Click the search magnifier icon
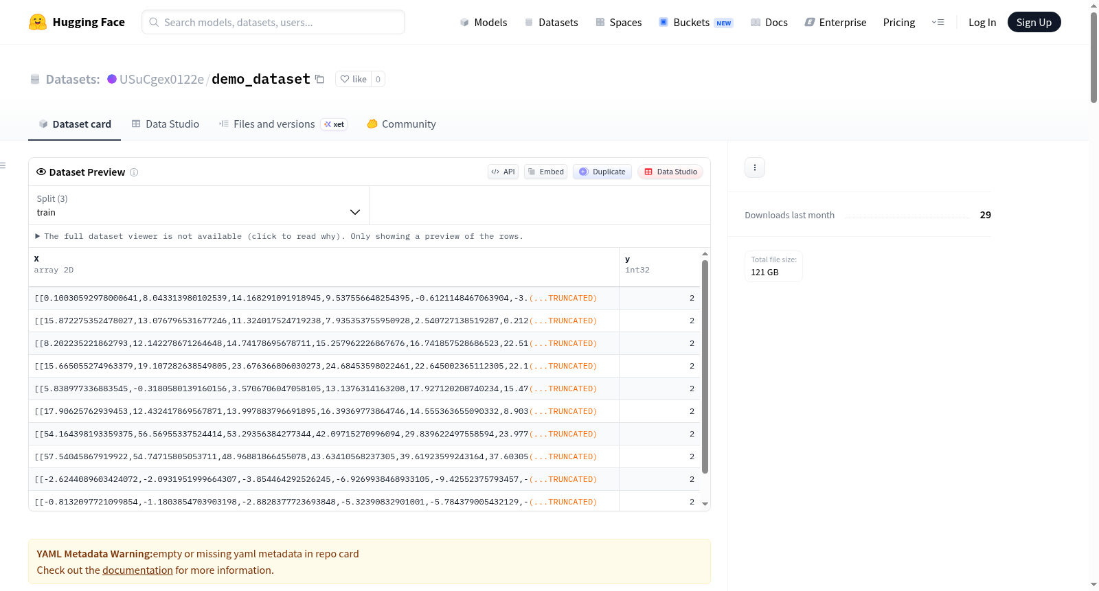The width and height of the screenshot is (1099, 591). pyautogui.click(x=154, y=22)
